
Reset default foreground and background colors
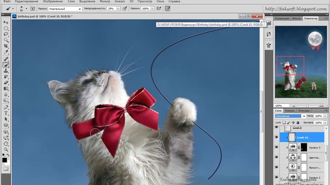4,155
